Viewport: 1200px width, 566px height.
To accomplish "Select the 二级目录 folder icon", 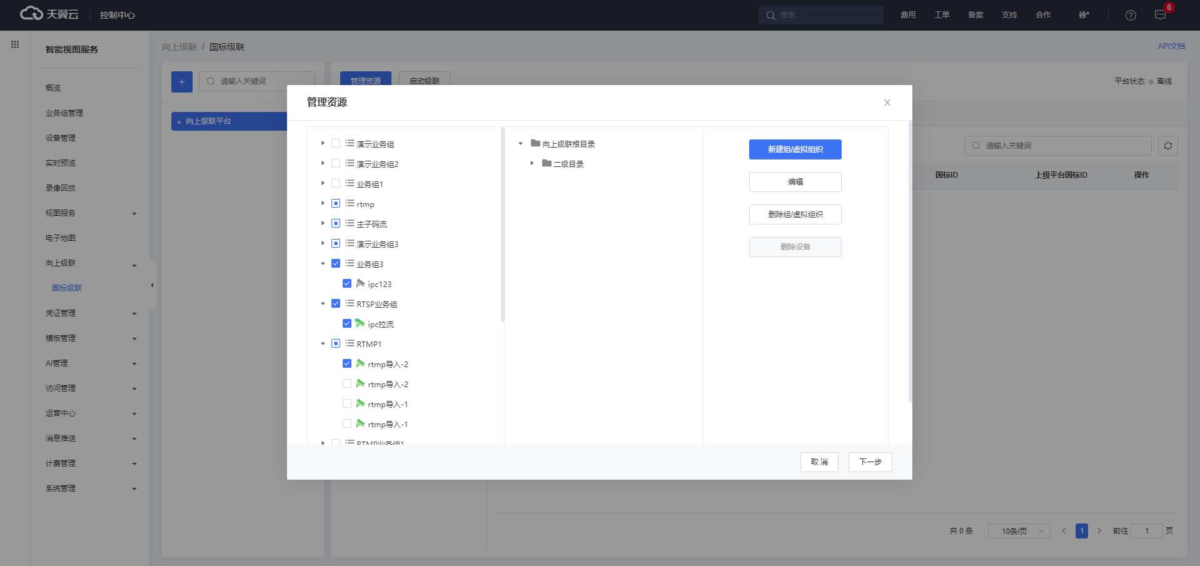I will 547,163.
